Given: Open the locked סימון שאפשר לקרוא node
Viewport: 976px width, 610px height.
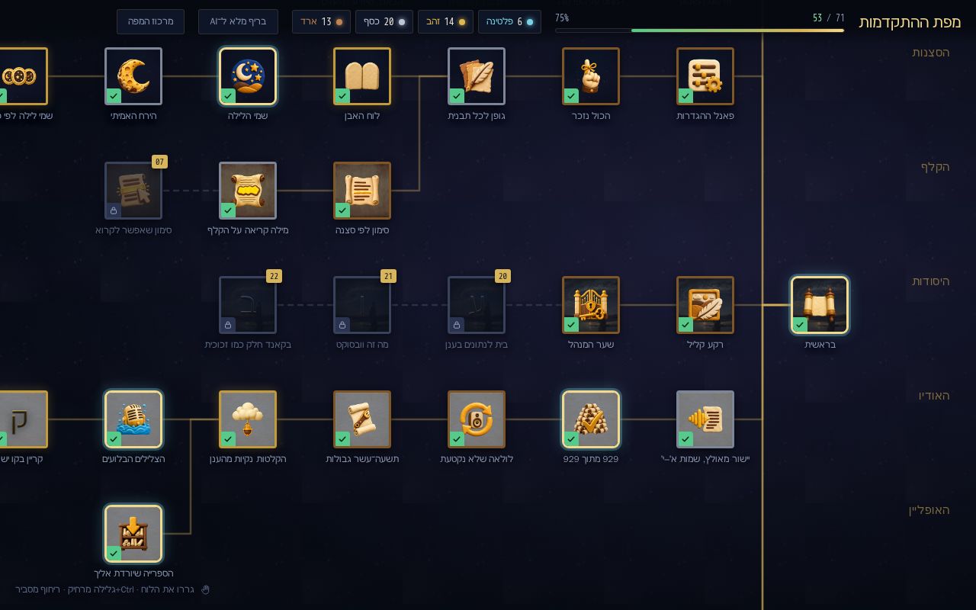Looking at the screenshot, I should tap(133, 191).
